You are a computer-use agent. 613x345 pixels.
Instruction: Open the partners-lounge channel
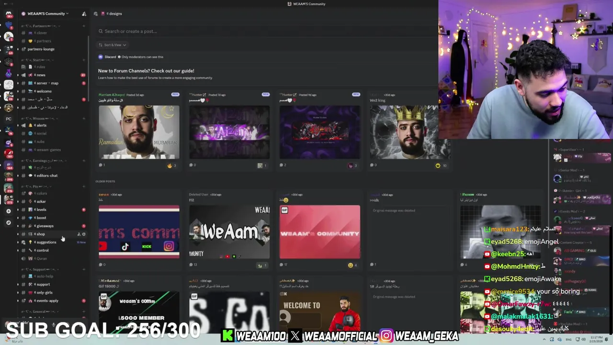point(53,49)
